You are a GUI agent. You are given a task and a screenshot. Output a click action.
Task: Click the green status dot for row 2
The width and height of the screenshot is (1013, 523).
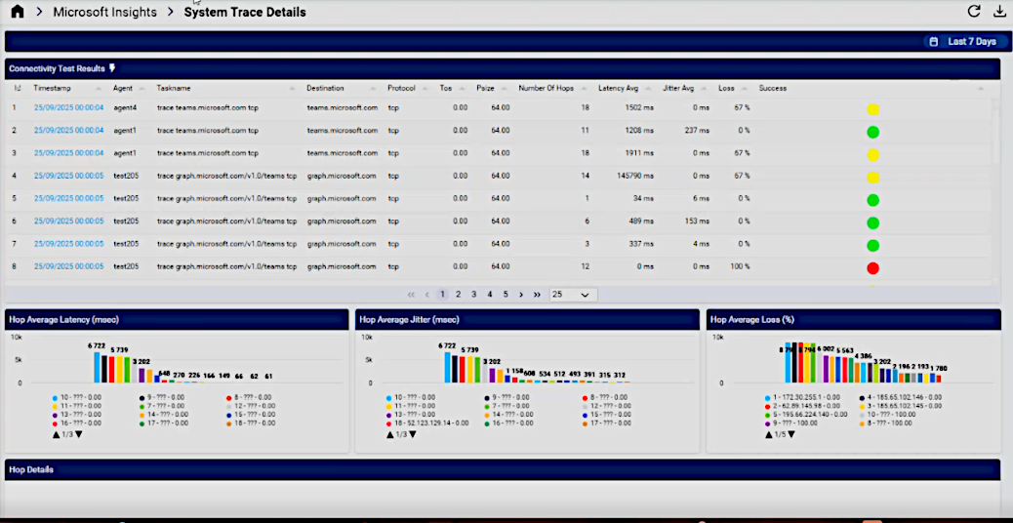point(872,132)
